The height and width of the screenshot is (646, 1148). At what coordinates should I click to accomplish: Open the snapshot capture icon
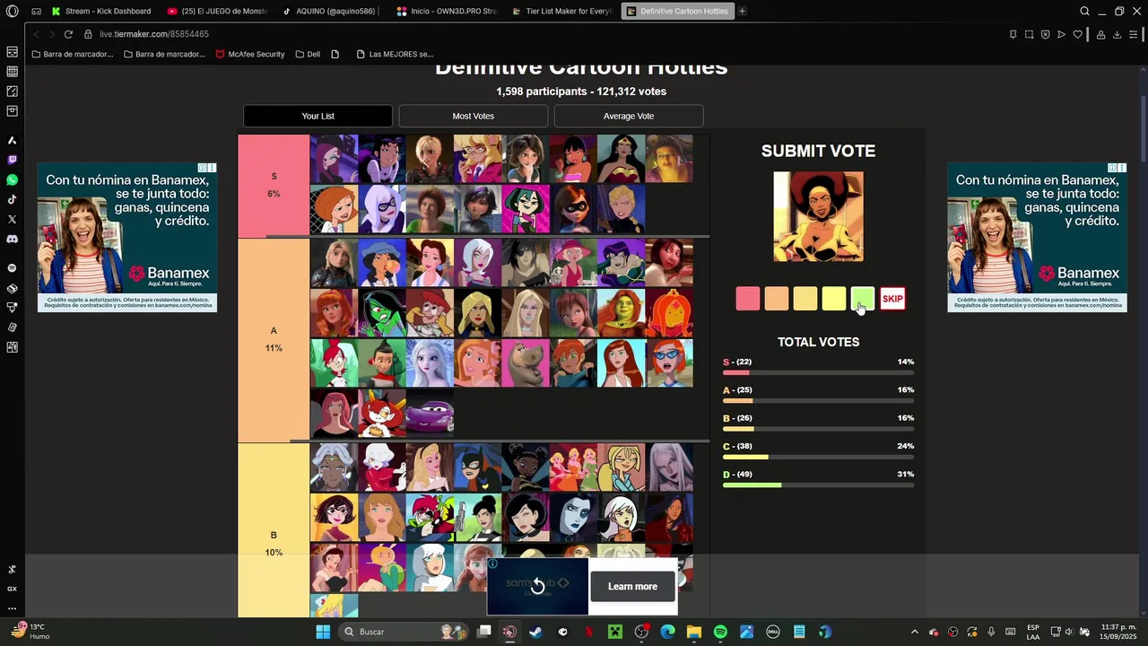[x=1029, y=34]
